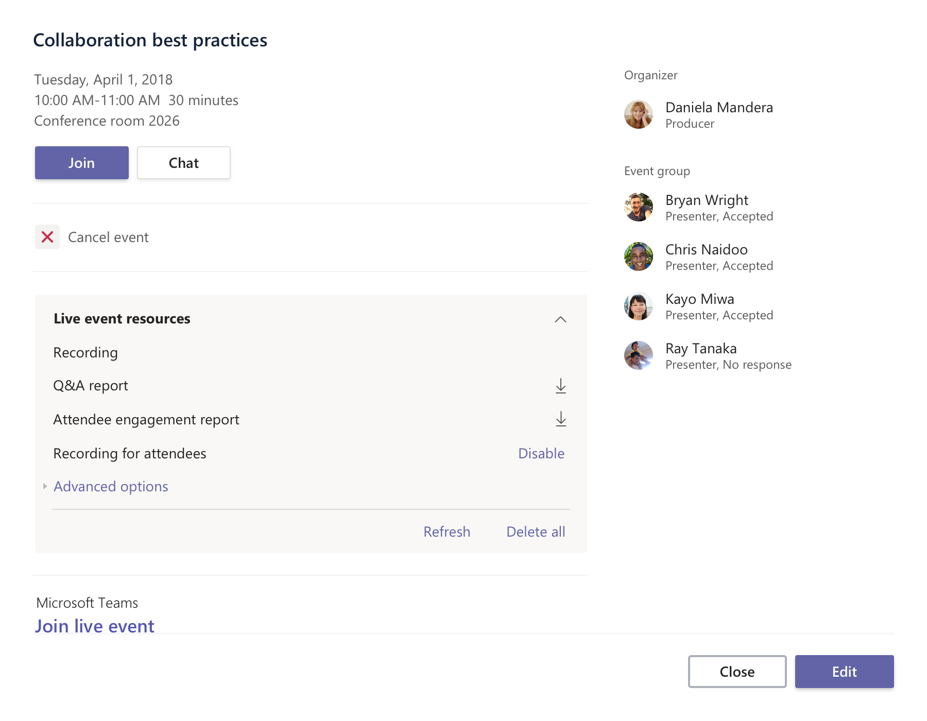Image resolution: width=927 pixels, height=721 pixels.
Task: Download the Attendee engagement report
Action: (x=561, y=419)
